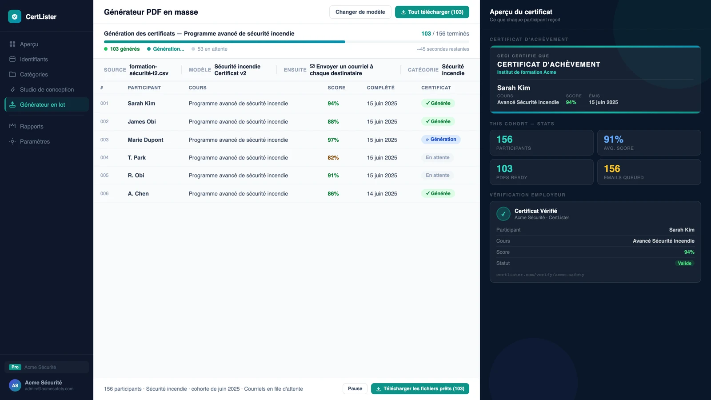This screenshot has width=711, height=400.
Task: Open Aperçu in the sidebar
Action: tap(47, 44)
